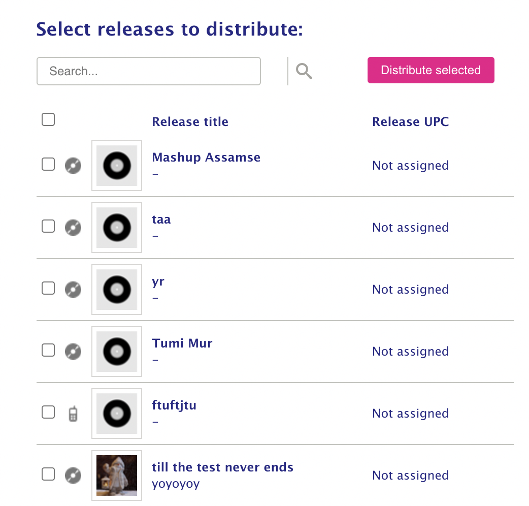Focus the Search releases input field
Image resolution: width=529 pixels, height=506 pixels.
149,71
